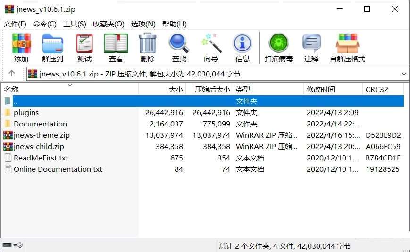The image size is (410, 252).
Task: Click the jnews-theme.zip archive icon
Action: [x=8, y=135]
